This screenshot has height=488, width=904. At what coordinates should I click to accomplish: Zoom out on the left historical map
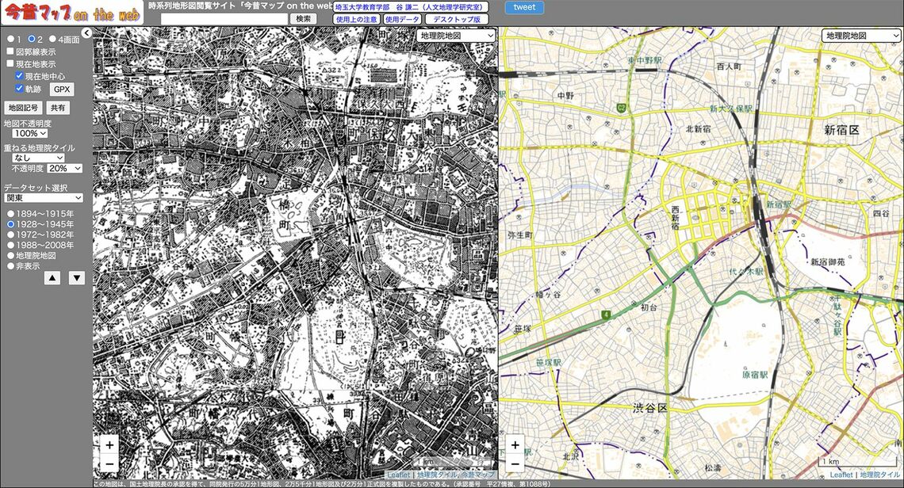109,463
